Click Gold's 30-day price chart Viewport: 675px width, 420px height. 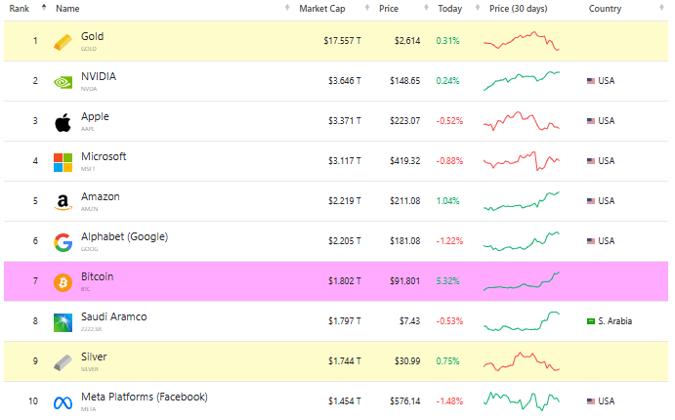(x=522, y=41)
